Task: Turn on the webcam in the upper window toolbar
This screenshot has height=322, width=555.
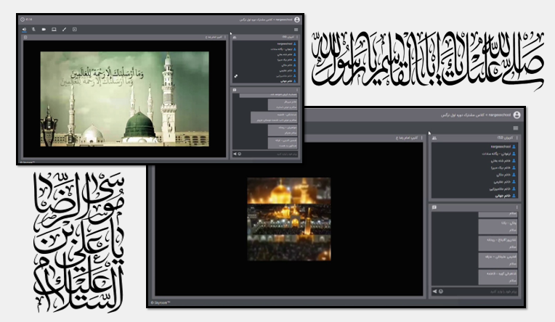Action: coord(44,29)
